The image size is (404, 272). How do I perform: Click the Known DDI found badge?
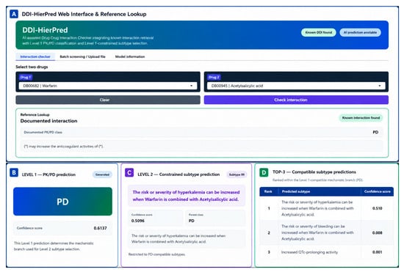[x=319, y=32]
